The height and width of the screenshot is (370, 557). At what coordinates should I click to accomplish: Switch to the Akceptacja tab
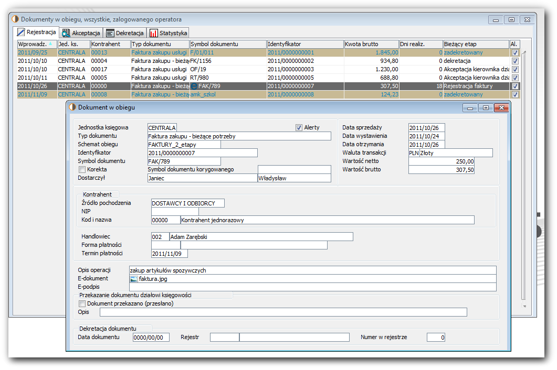[81, 33]
